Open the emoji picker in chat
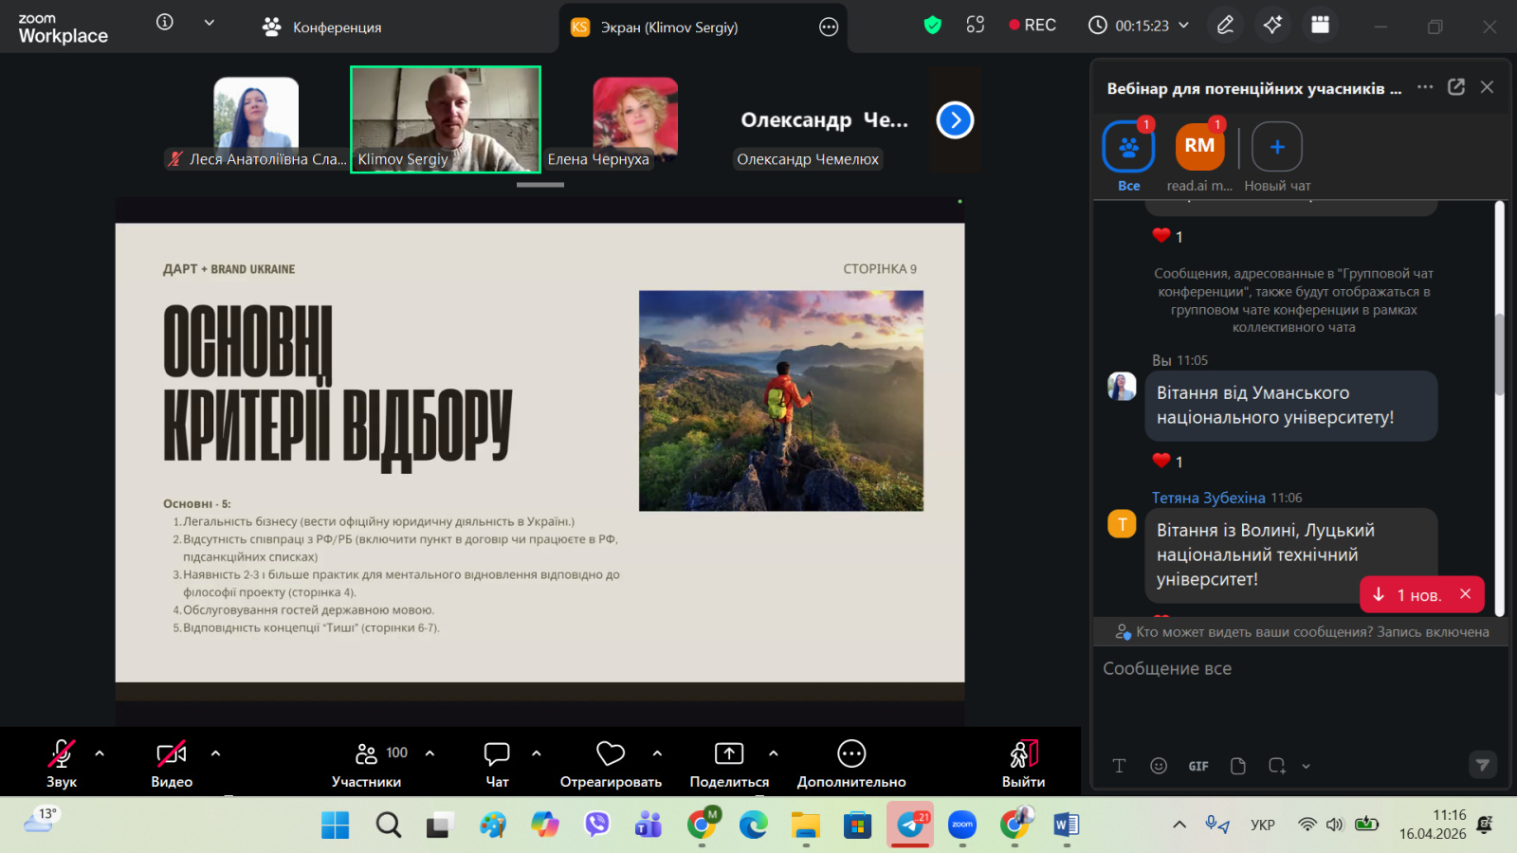The height and width of the screenshot is (853, 1517). (x=1158, y=766)
